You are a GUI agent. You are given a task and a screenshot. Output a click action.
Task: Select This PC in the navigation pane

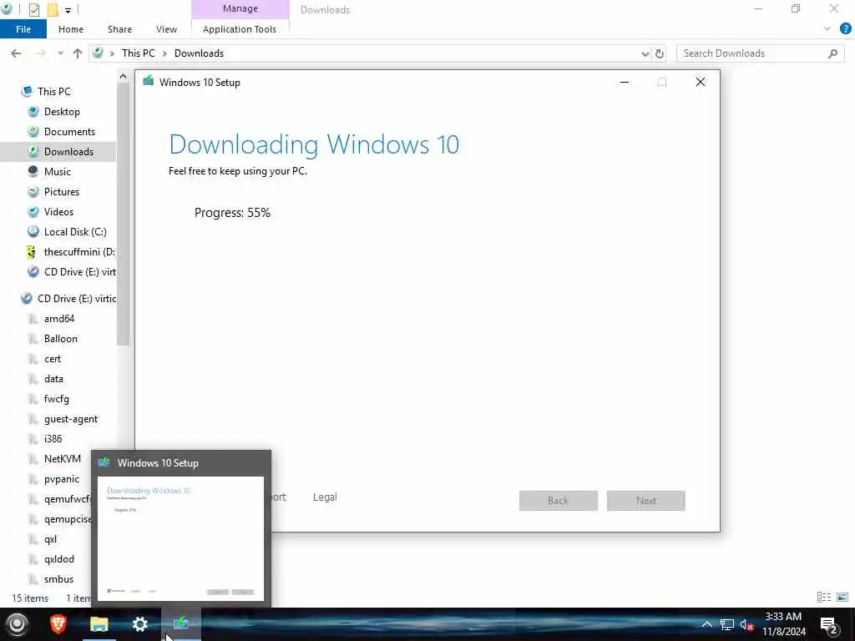(54, 92)
